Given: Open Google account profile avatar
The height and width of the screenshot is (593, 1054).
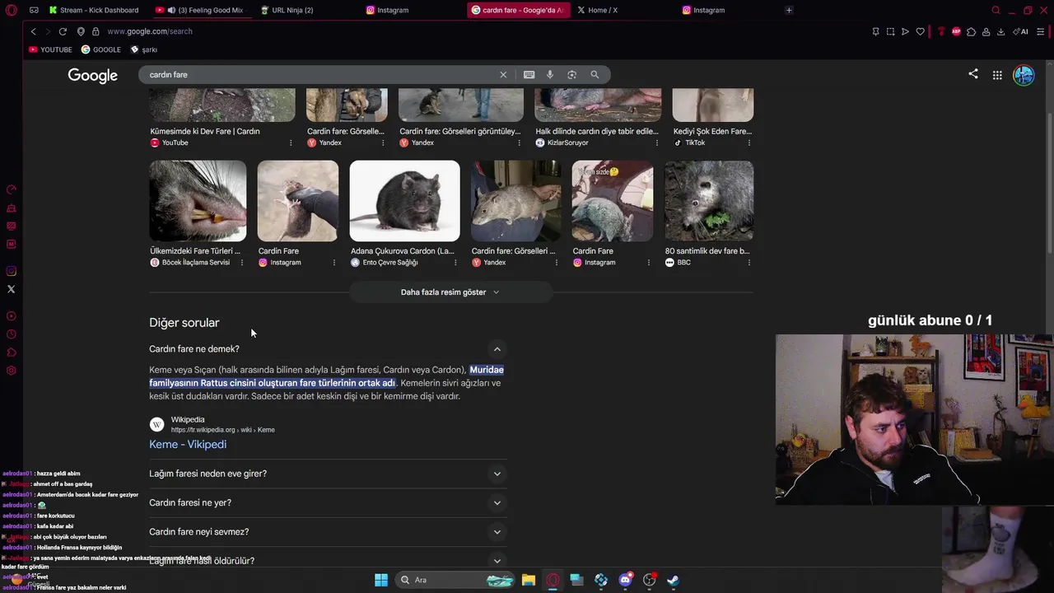Looking at the screenshot, I should click(1024, 75).
